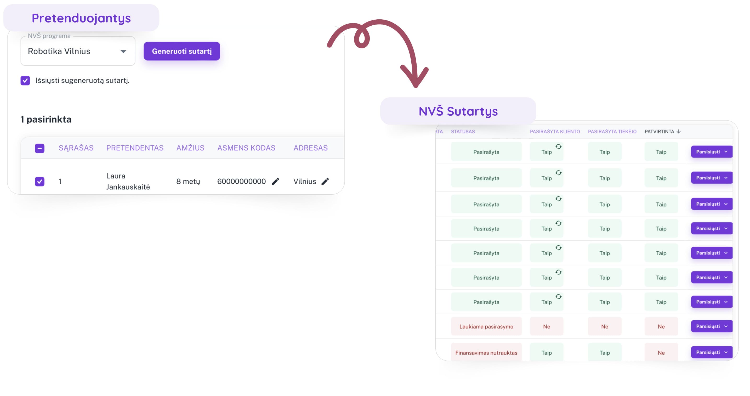The image size is (750, 396).
Task: Click refresh icon in third contract row
Action: click(x=558, y=199)
